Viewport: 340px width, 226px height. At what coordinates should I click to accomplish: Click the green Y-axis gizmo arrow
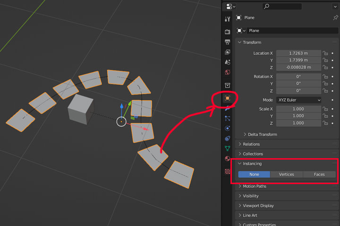click(x=130, y=104)
